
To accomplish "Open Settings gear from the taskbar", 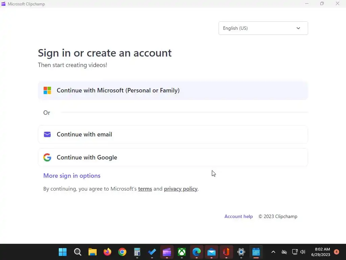I will point(241,252).
